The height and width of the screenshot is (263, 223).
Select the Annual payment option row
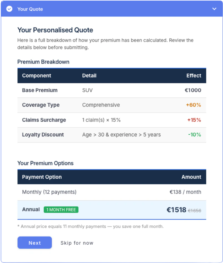click(112, 210)
